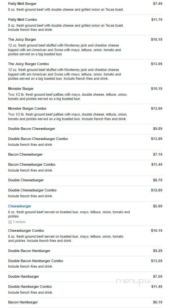The height and width of the screenshot is (308, 192).
Task: Click the menupix watermark logo
Action: click(x=134, y=282)
